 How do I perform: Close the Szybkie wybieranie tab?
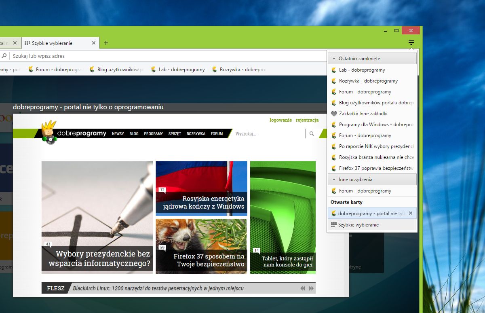[x=94, y=43]
